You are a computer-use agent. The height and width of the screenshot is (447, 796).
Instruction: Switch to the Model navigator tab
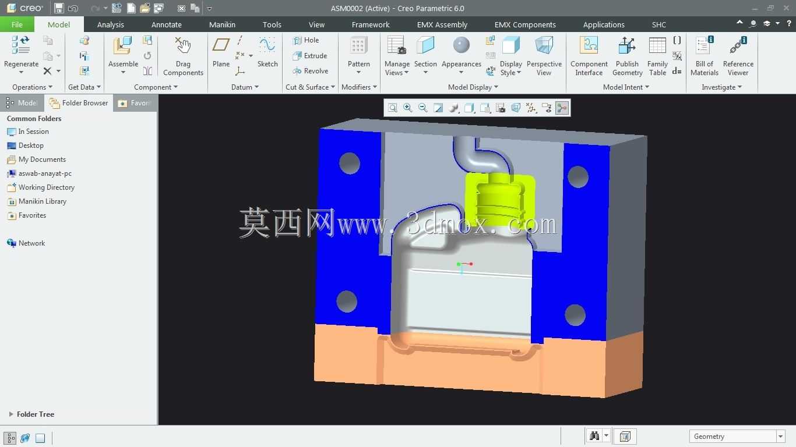tap(22, 103)
